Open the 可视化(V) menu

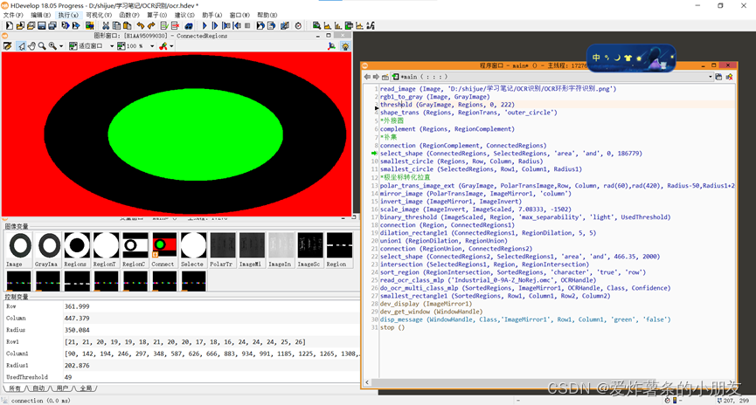pos(99,15)
